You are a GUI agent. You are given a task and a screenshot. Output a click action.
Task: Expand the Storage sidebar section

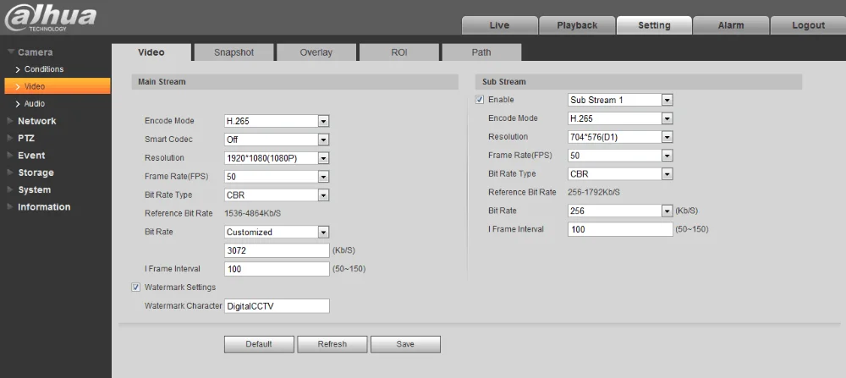36,173
